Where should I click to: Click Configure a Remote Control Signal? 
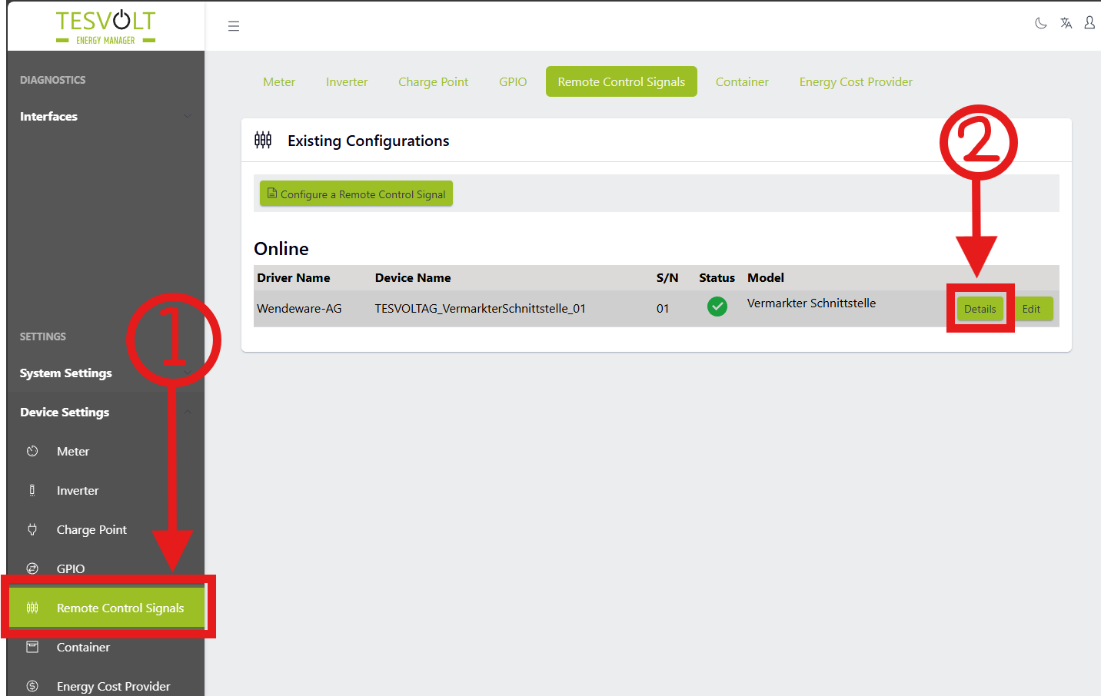click(356, 194)
